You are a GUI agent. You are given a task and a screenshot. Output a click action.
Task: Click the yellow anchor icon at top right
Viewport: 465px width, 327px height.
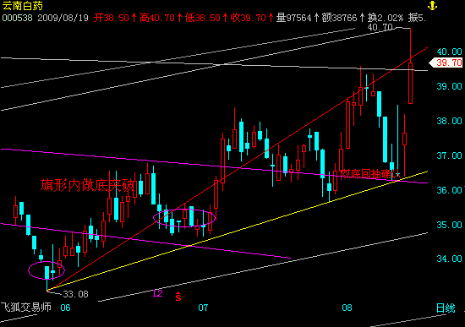(x=432, y=5)
